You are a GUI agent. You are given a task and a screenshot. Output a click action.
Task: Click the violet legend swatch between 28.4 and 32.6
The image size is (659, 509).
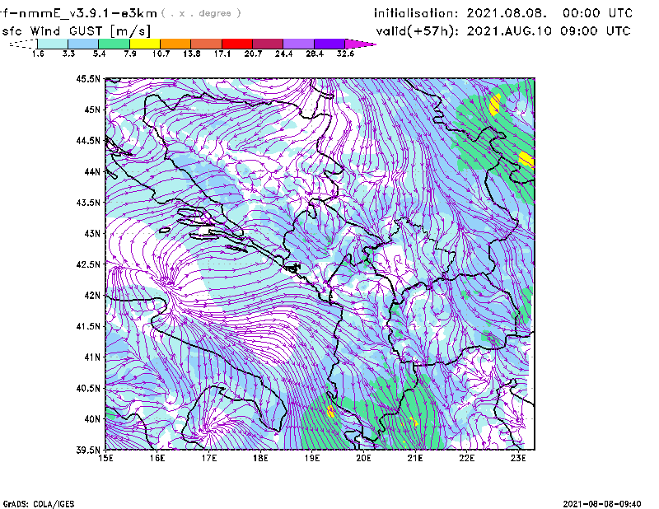click(329, 44)
